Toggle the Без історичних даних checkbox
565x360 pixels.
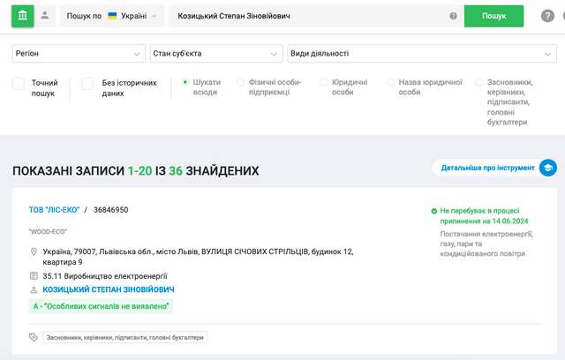click(87, 83)
